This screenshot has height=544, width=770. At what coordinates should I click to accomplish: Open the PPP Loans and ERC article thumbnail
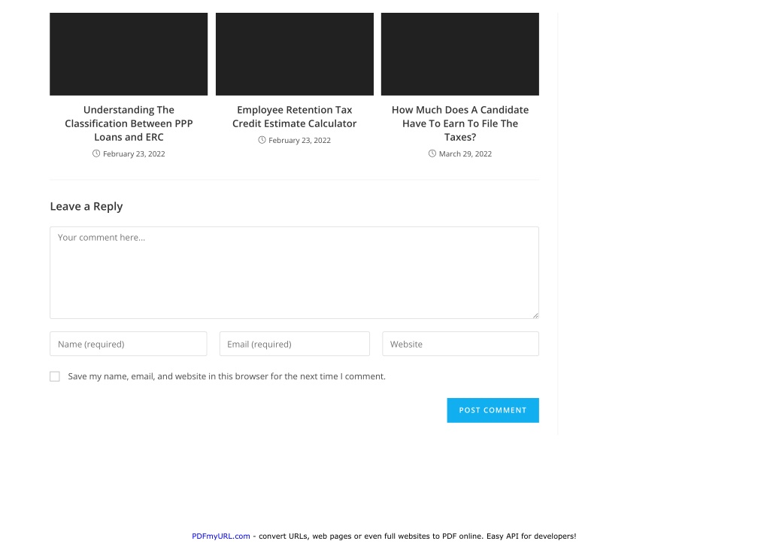tap(129, 54)
